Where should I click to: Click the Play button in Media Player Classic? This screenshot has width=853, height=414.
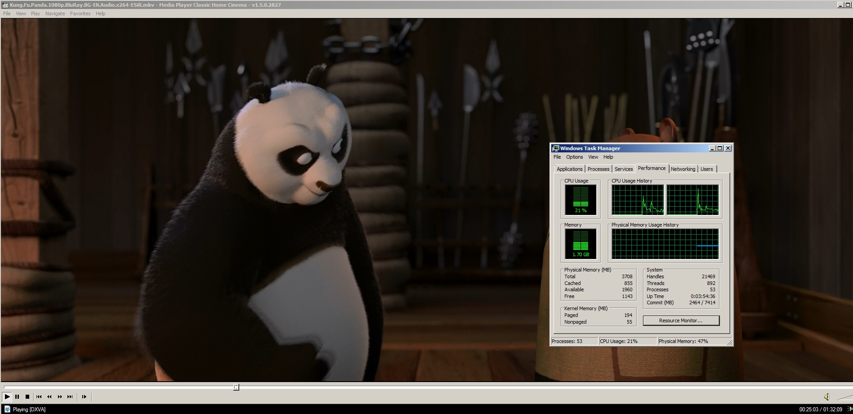(x=7, y=396)
